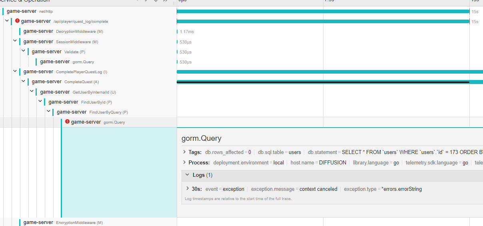Image resolution: width=483 pixels, height=226 pixels.
Task: Click the net/http span duration bar
Action: [x=323, y=12]
